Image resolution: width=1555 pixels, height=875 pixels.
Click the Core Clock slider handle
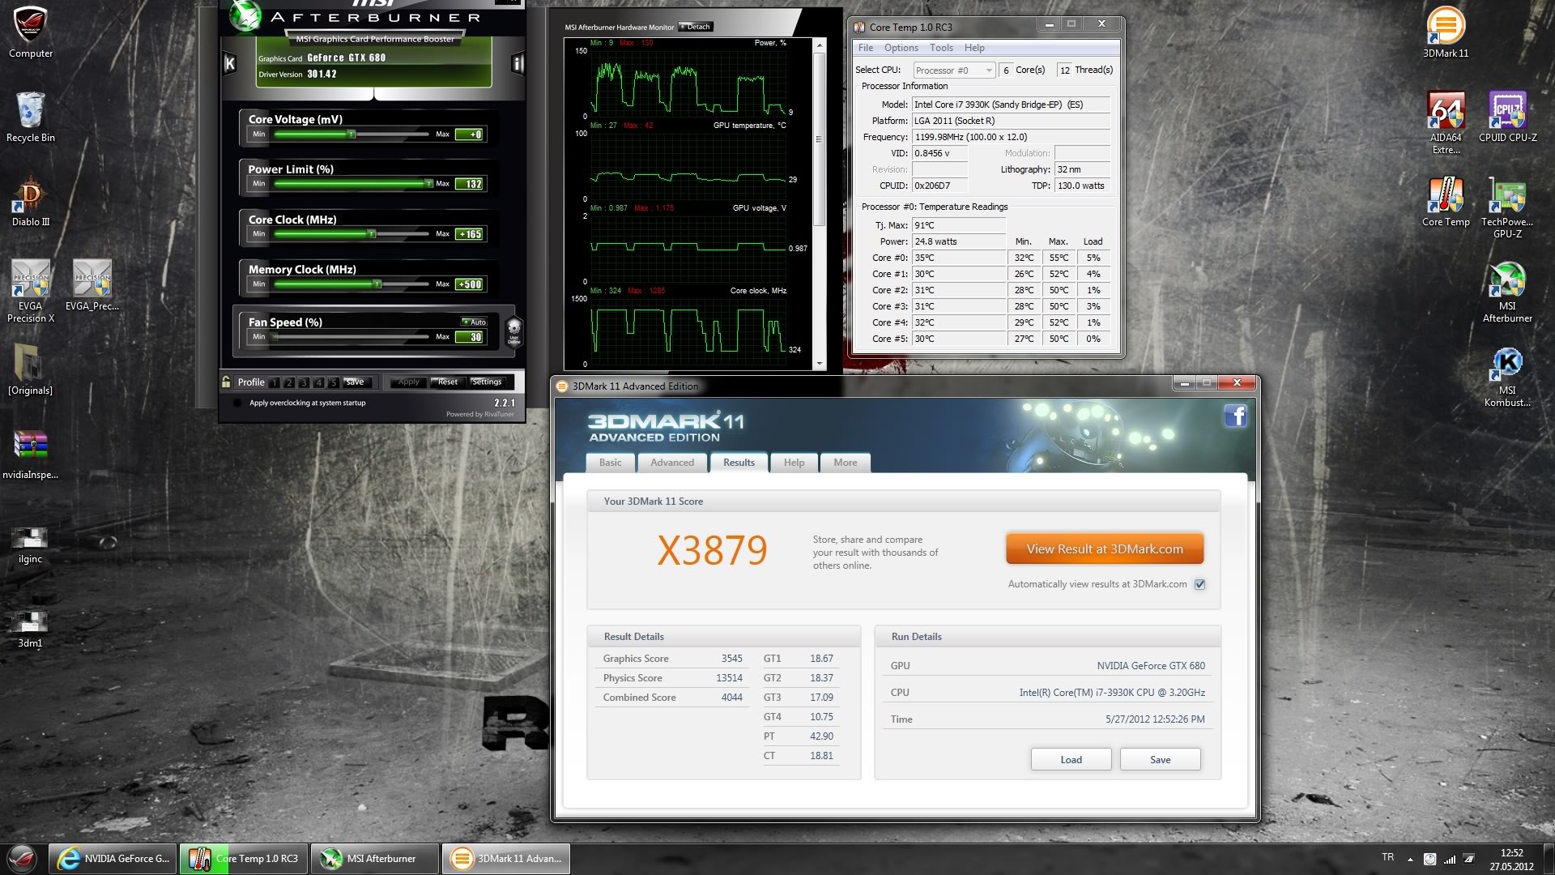point(371,234)
